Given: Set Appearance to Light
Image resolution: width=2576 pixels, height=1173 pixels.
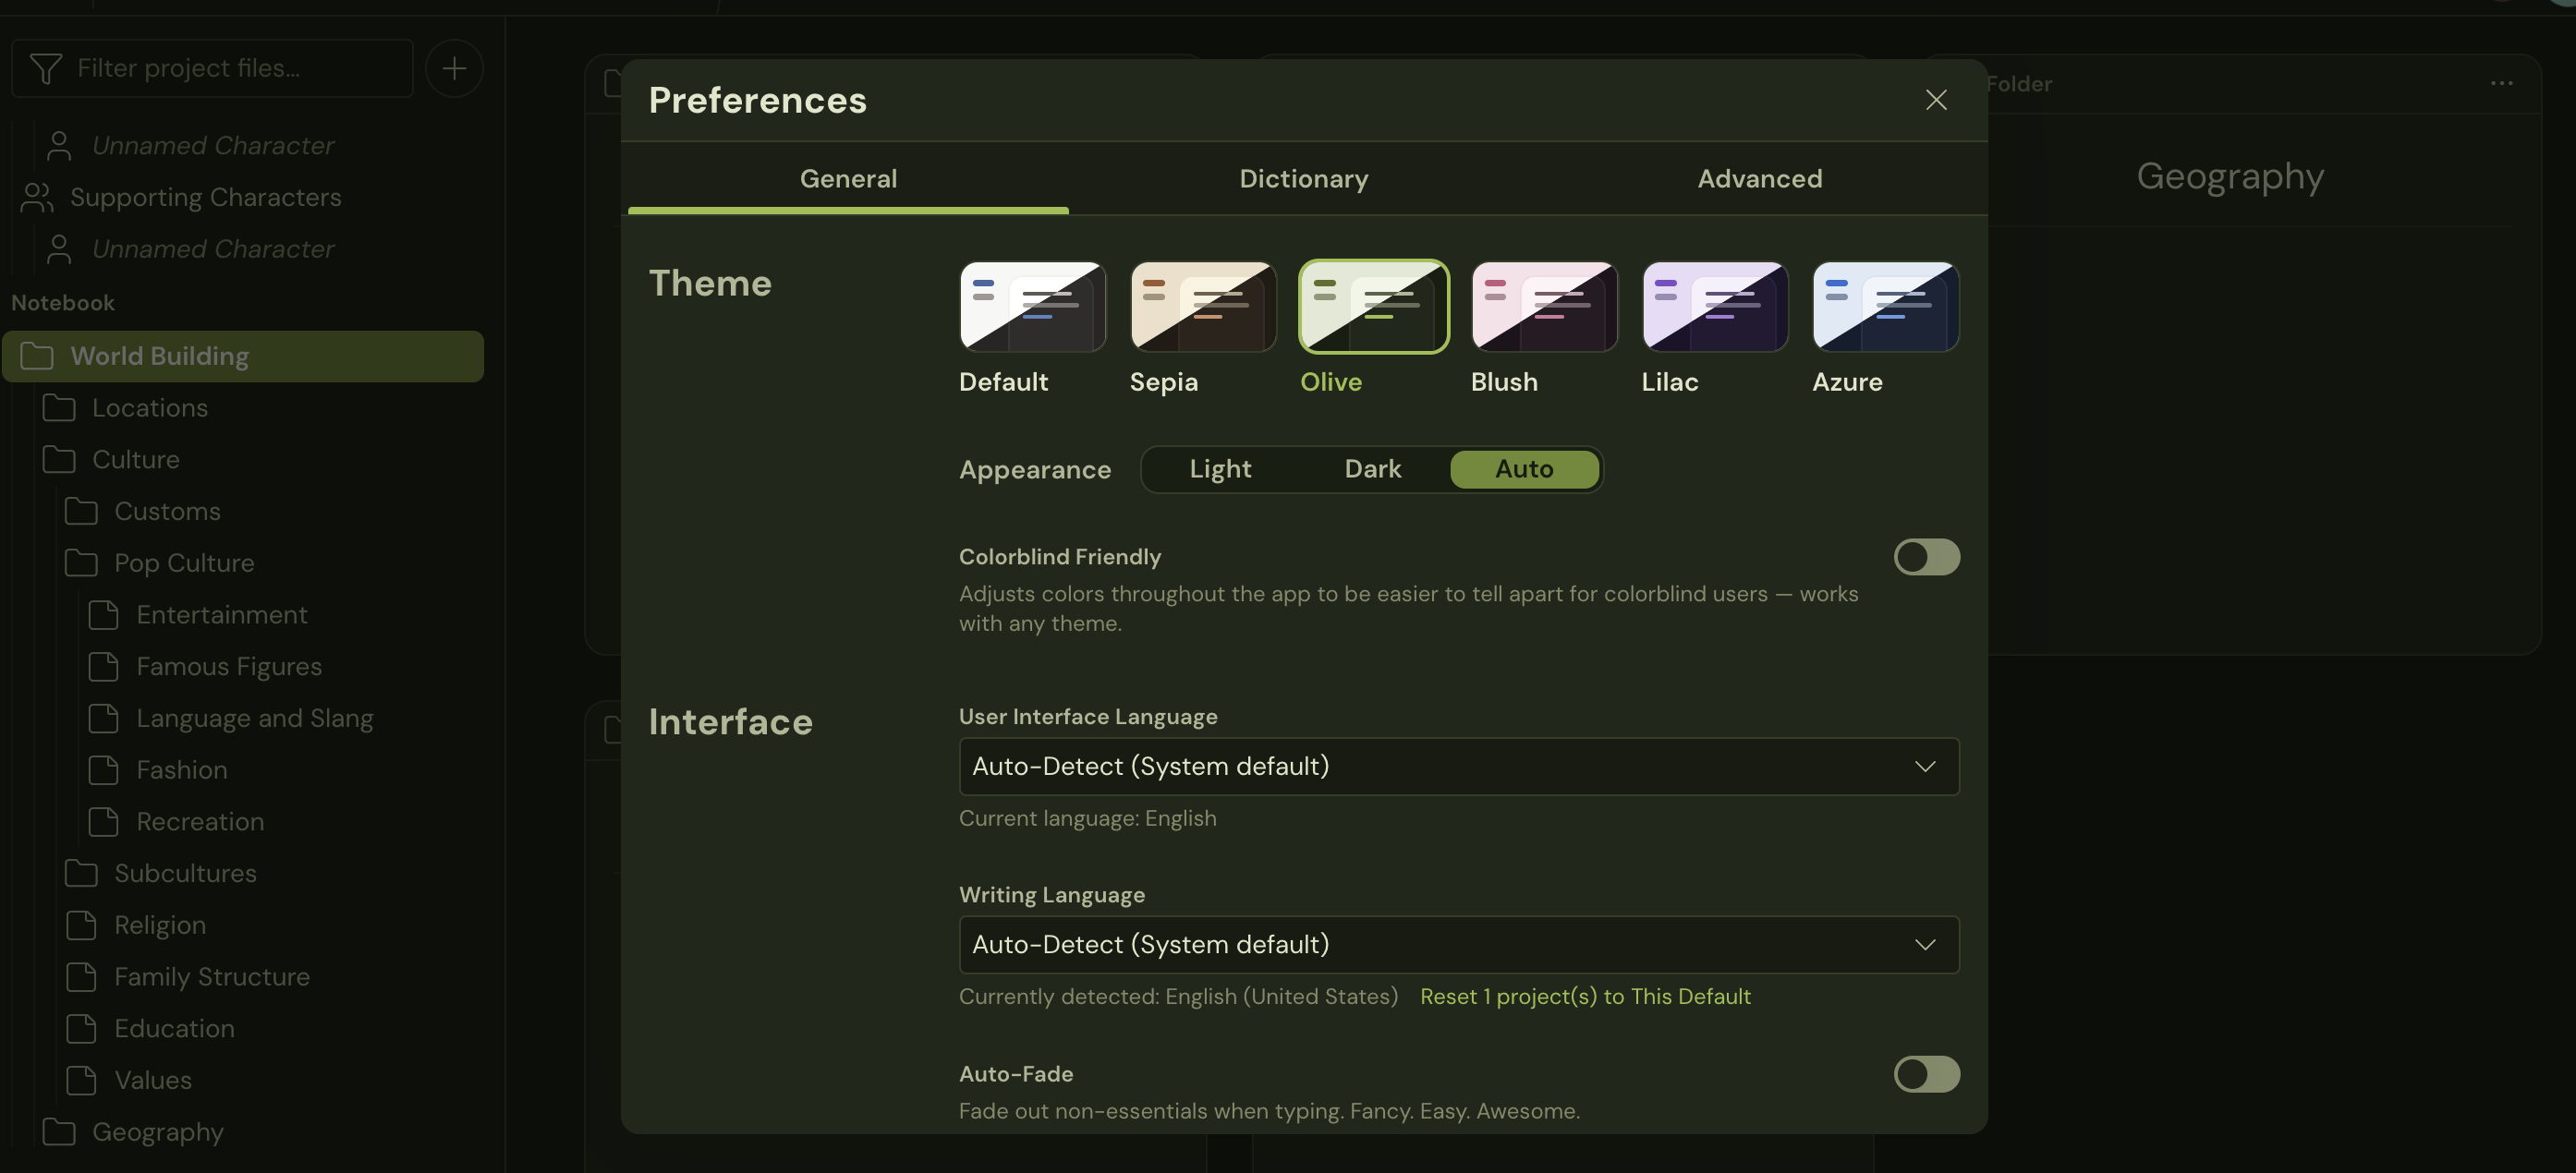Looking at the screenshot, I should (1220, 469).
